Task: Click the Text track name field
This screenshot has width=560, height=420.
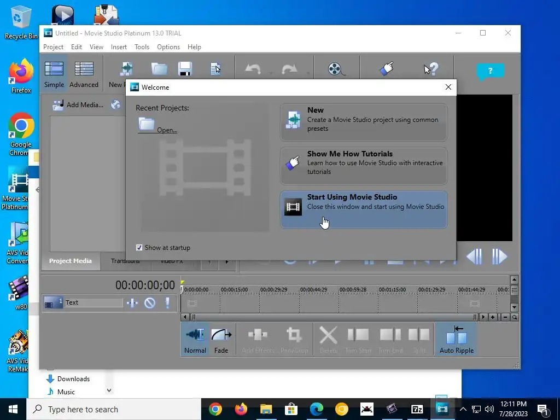Action: pyautogui.click(x=94, y=302)
